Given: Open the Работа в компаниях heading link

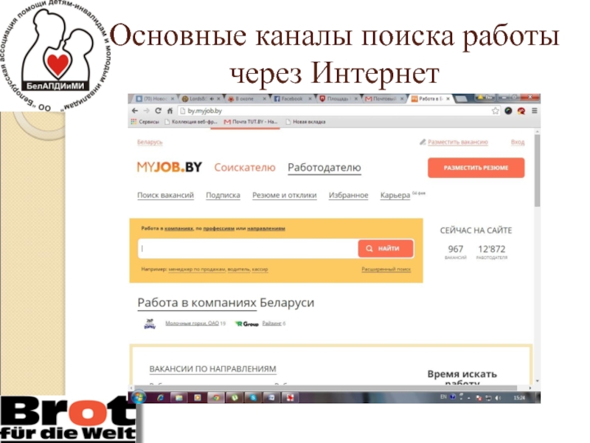Looking at the screenshot, I should [197, 303].
